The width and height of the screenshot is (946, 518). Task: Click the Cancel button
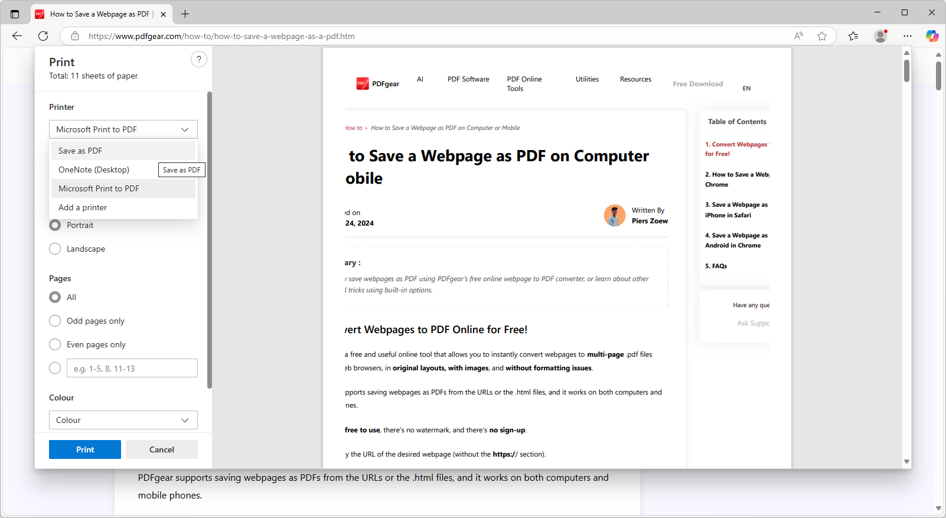[161, 449]
